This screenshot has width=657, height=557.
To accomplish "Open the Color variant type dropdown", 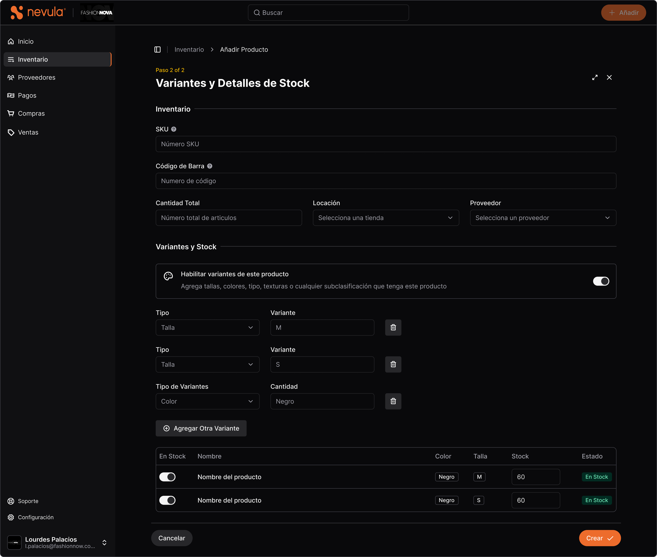I will (x=207, y=401).
